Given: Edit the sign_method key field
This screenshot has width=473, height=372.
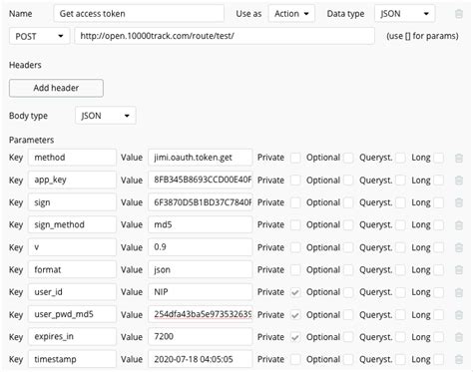Looking at the screenshot, I should 72,224.
